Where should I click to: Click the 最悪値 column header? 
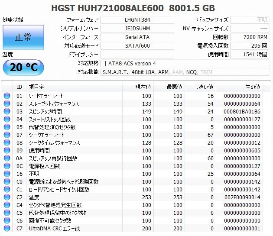pos(169,87)
